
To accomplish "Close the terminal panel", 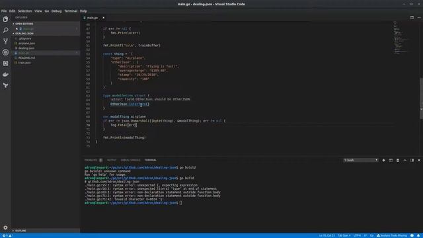I will 418,160.
